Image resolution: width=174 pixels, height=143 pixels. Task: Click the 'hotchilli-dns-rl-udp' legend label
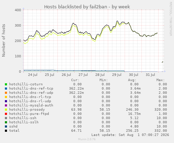click(x=30, y=101)
